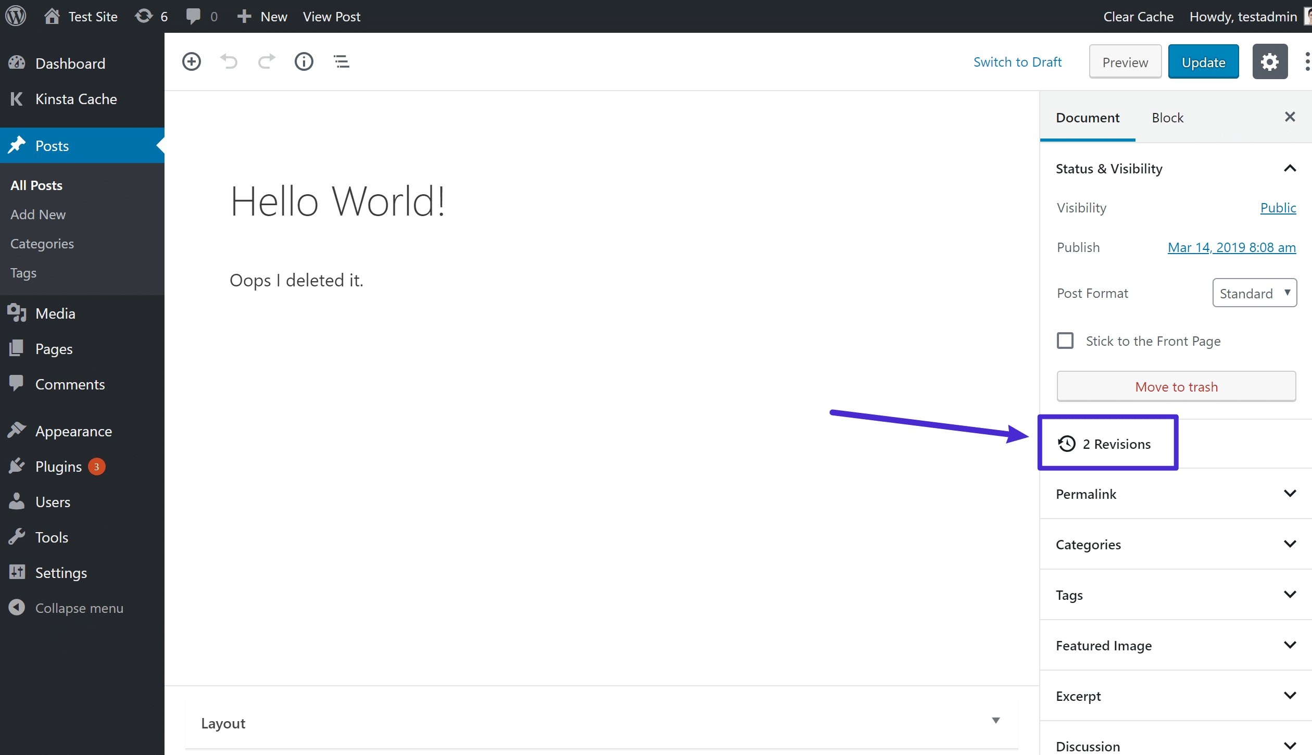Viewport: 1312px width, 755px height.
Task: Expand the Categories section
Action: coord(1290,544)
